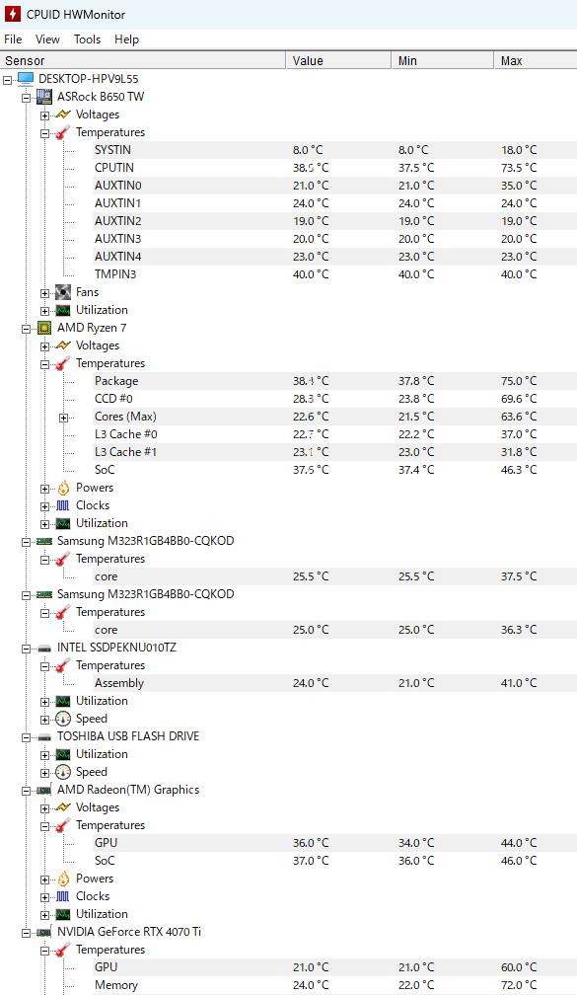
Task: Click the Voltages icon under ASRock B650 TW
Action: 63,115
